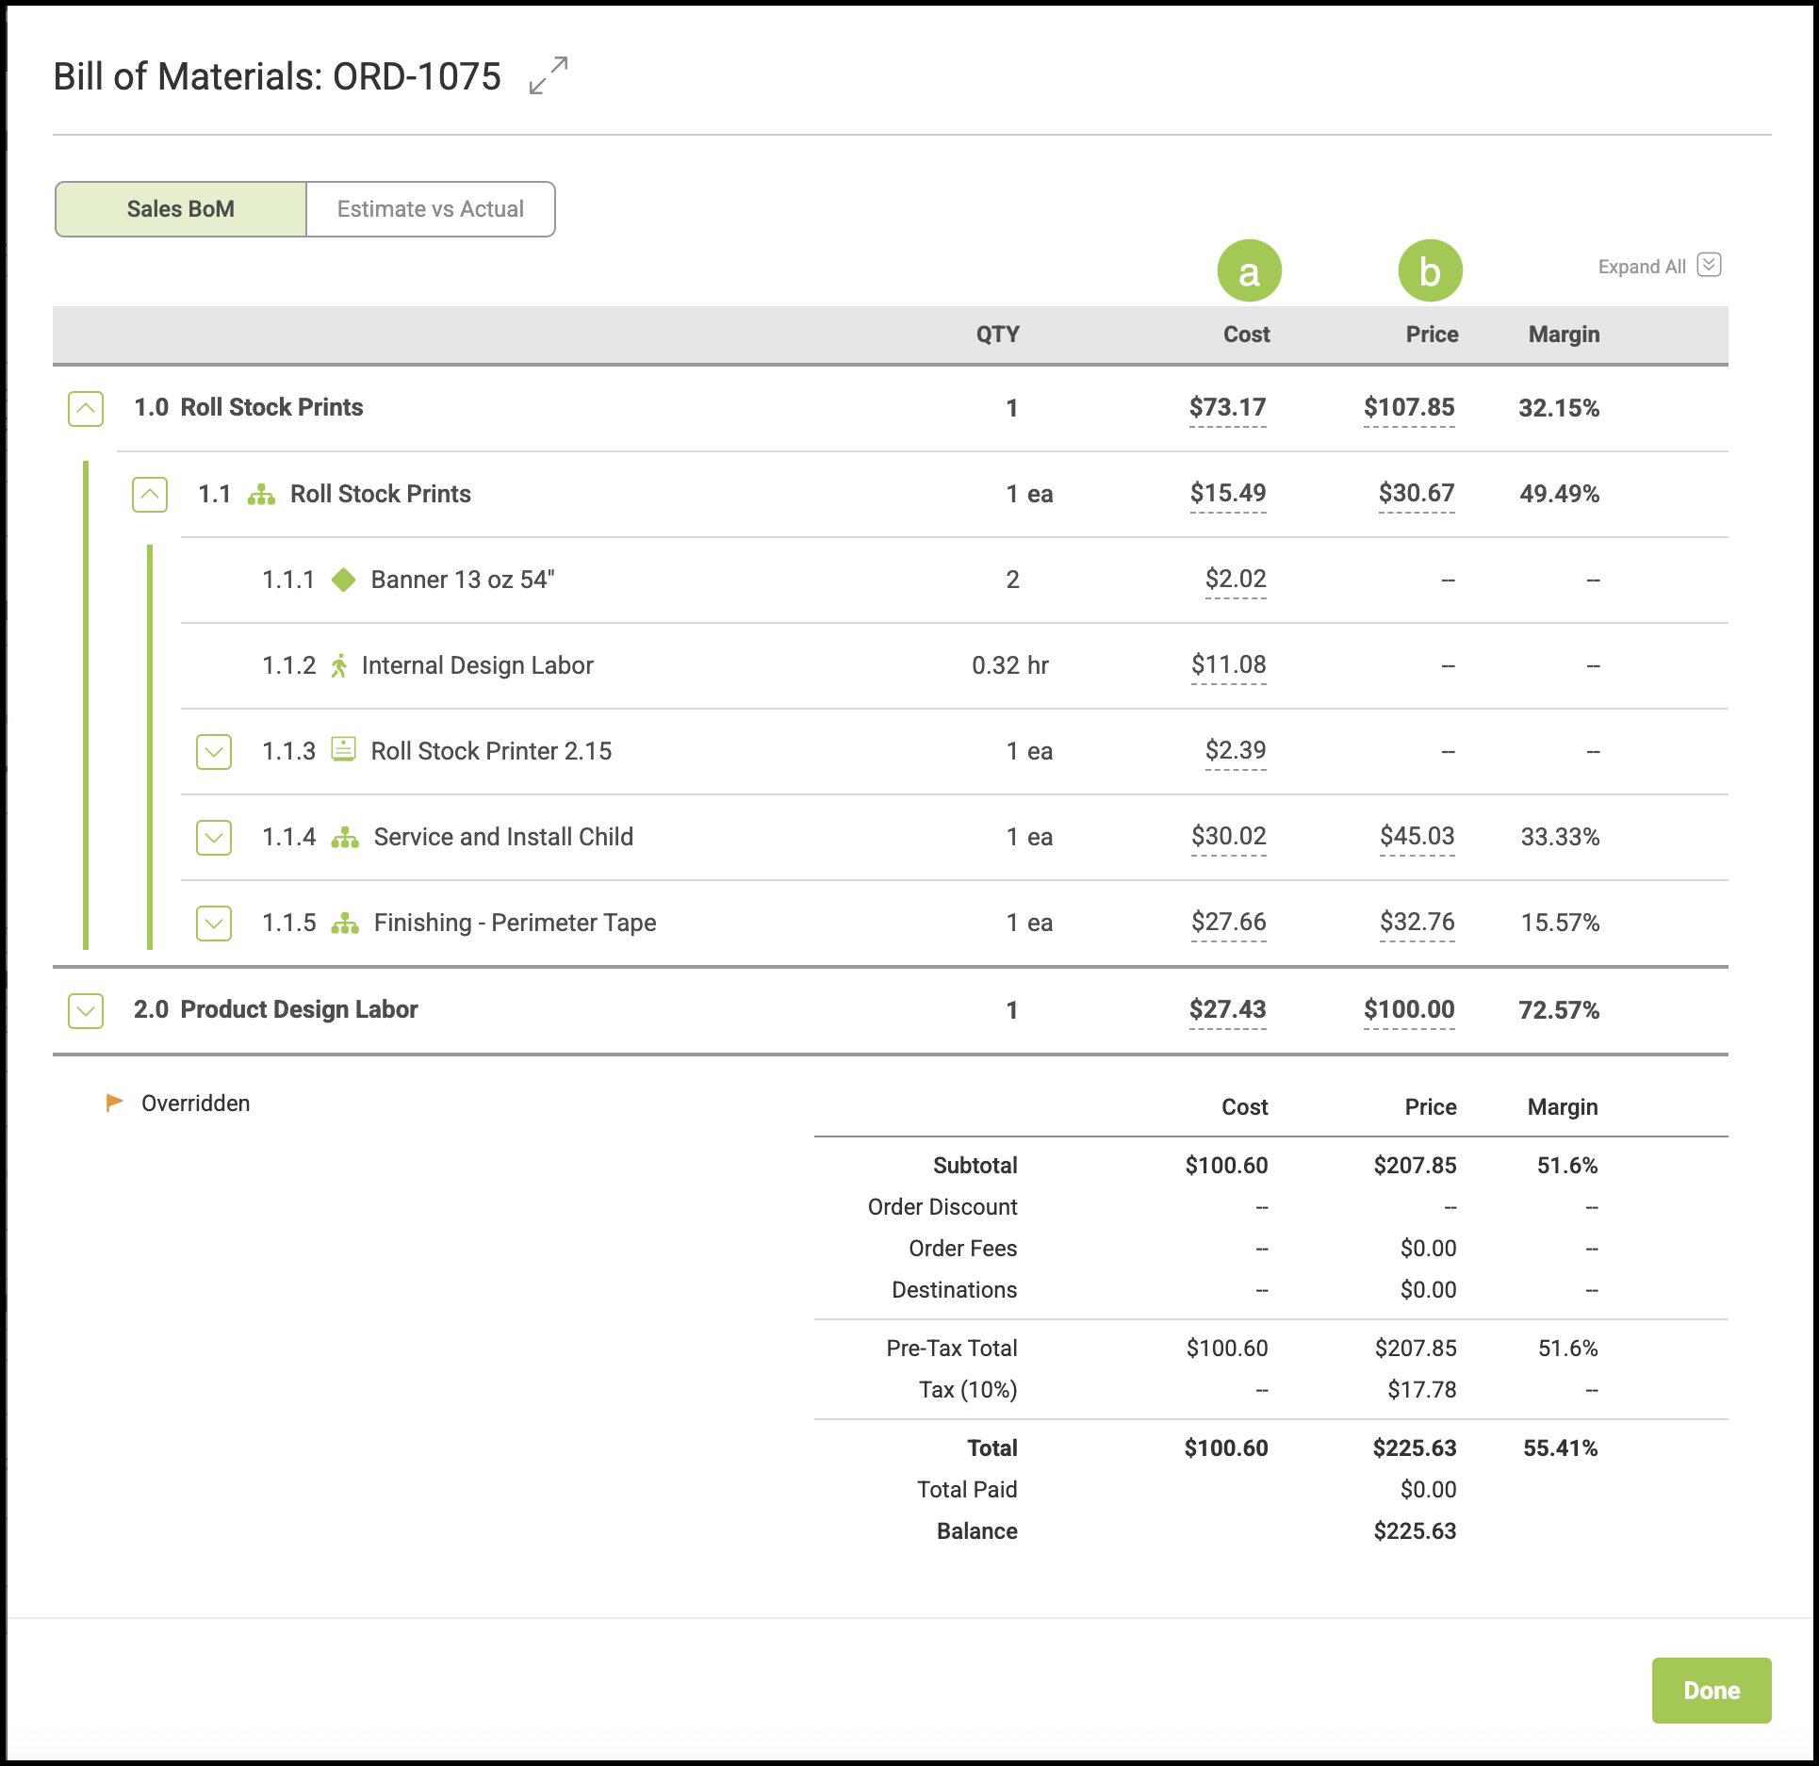Click the orange Overridden flag icon
This screenshot has width=1819, height=1766.
click(115, 1103)
